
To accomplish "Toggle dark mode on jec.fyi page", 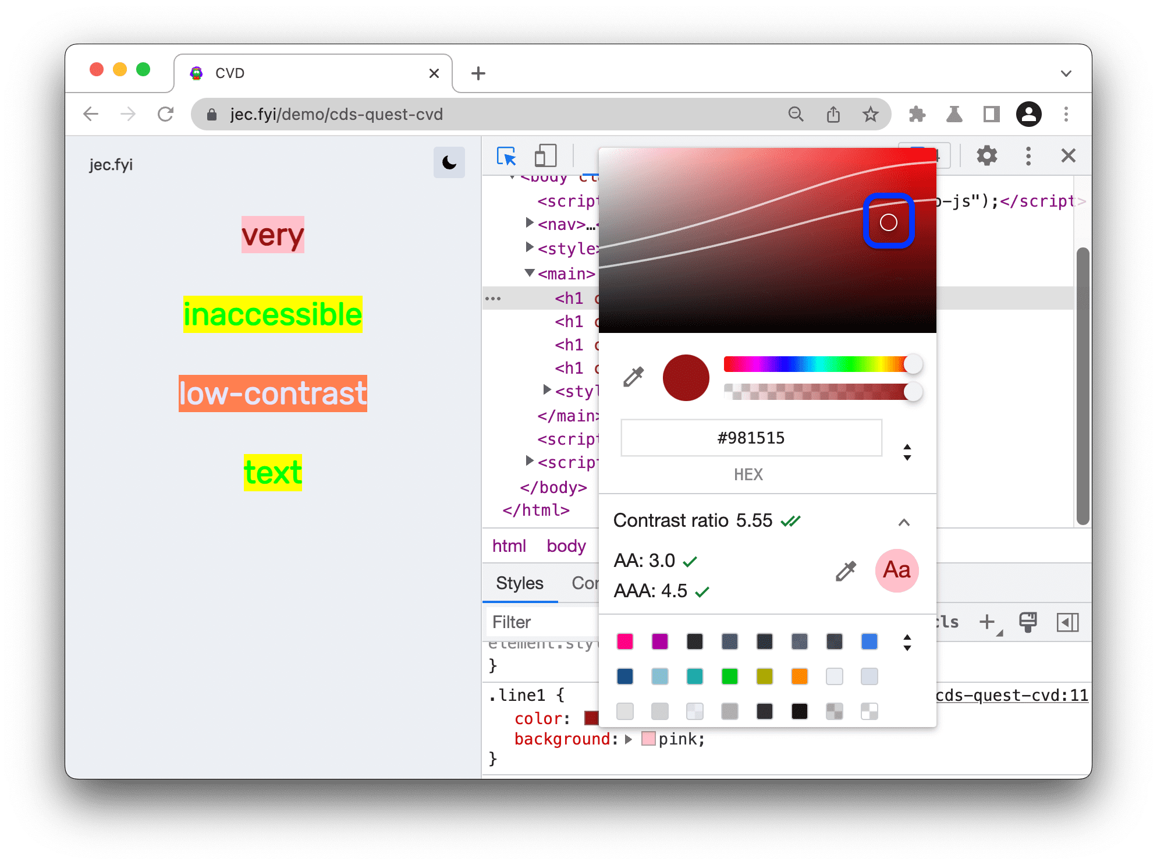I will click(x=447, y=162).
